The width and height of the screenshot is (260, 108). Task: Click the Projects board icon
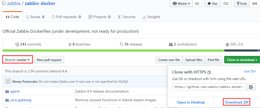[90, 17]
